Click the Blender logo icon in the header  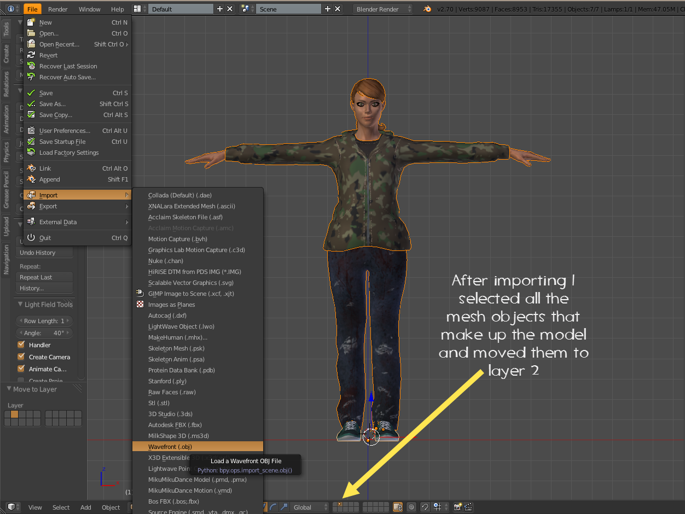pos(427,9)
